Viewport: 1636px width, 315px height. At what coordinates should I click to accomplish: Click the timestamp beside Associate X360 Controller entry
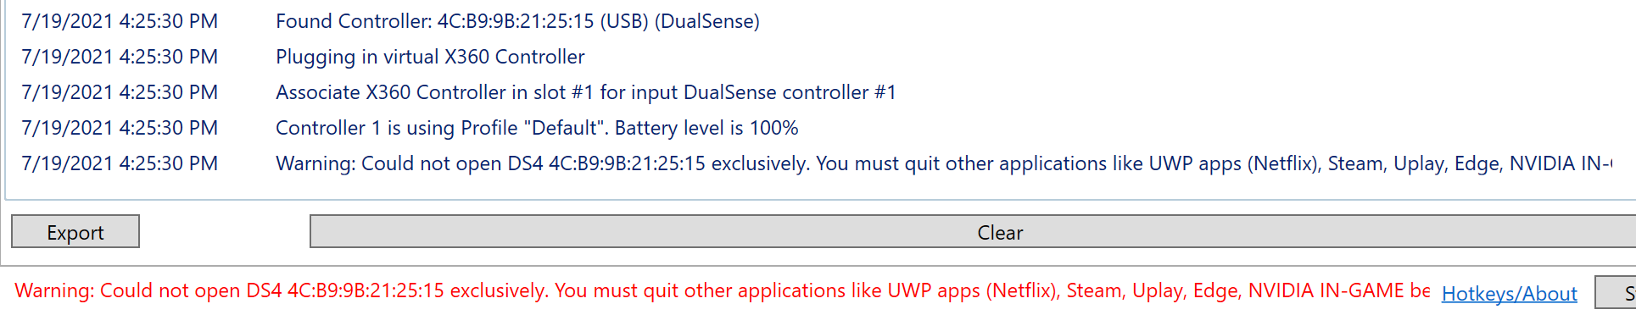point(120,92)
